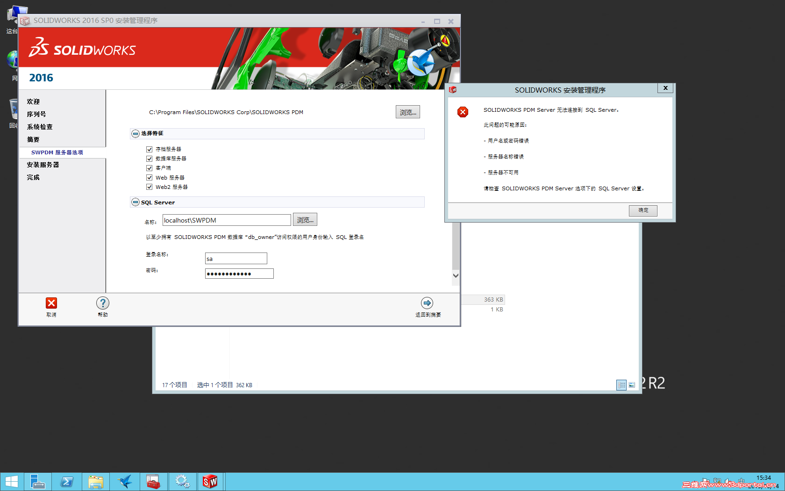The width and height of the screenshot is (785, 491).
Task: Click 确定 (OK) in the error dialog
Action: [643, 210]
